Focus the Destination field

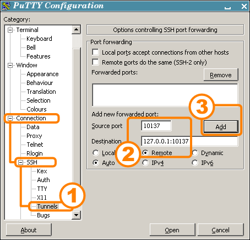pyautogui.click(x=189, y=141)
